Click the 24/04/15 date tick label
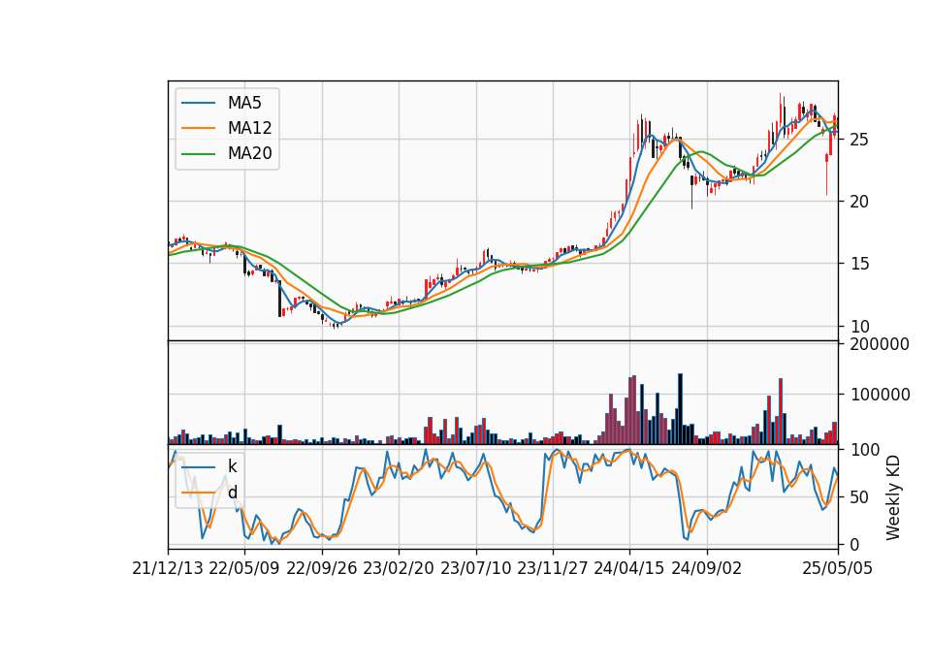Screen dimensions: 931x669 (x=629, y=568)
